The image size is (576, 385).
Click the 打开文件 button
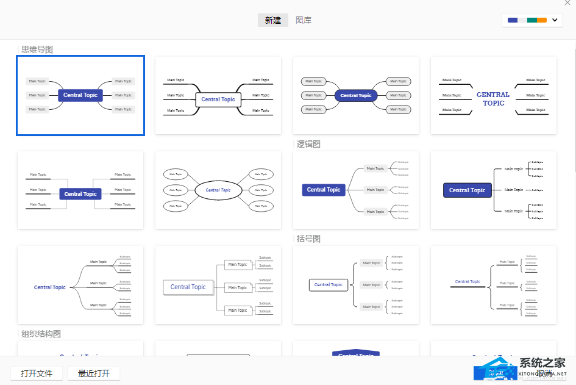click(37, 373)
